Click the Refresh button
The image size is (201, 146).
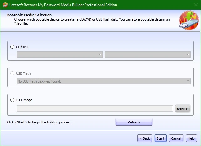tap(134, 122)
